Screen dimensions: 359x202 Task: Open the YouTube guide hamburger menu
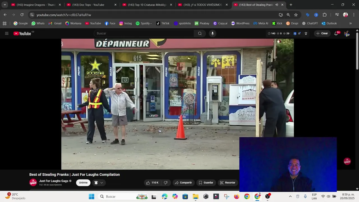coord(7,33)
